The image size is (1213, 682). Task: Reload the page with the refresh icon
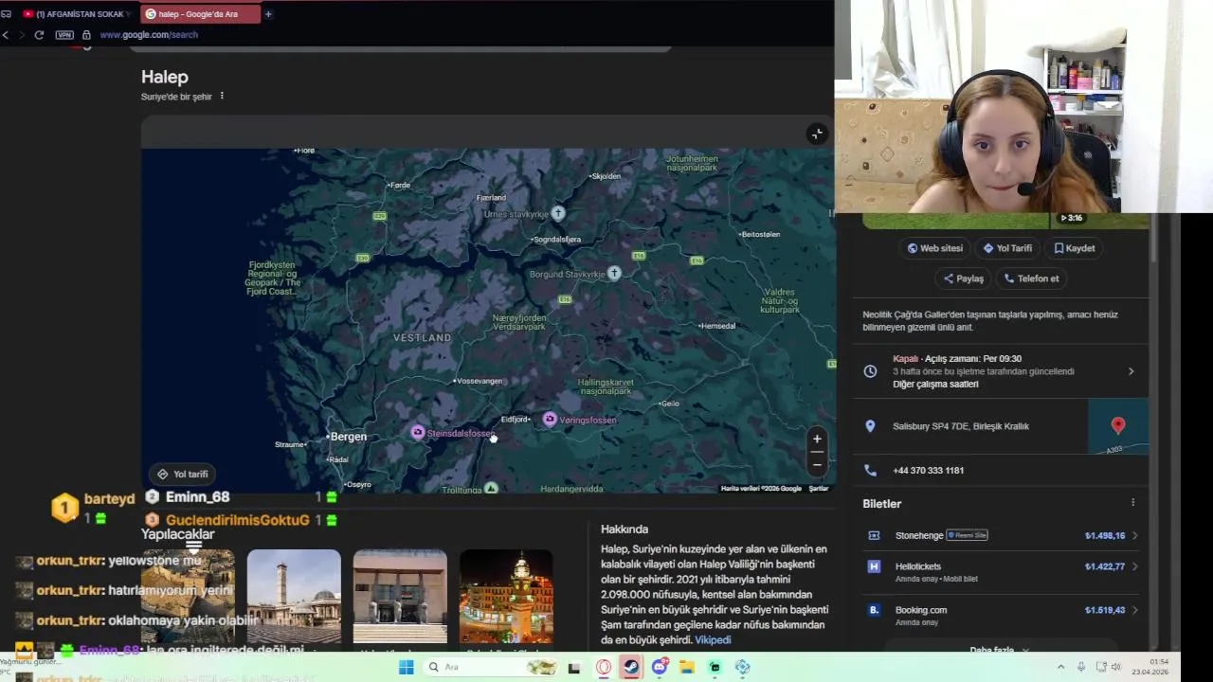[39, 35]
